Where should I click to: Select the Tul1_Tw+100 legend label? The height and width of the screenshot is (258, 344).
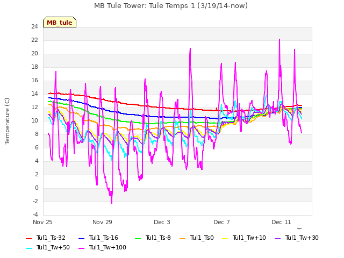tap(107, 247)
